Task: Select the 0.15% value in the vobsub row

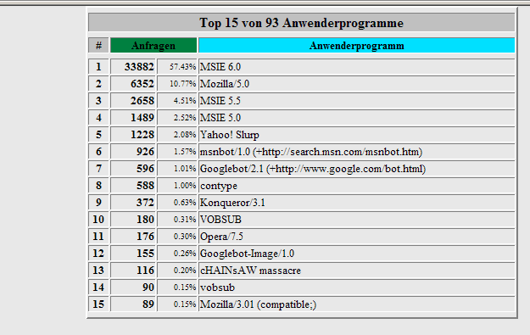Action: (x=185, y=287)
